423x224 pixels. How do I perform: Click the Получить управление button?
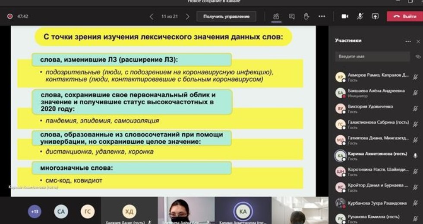(x=226, y=16)
